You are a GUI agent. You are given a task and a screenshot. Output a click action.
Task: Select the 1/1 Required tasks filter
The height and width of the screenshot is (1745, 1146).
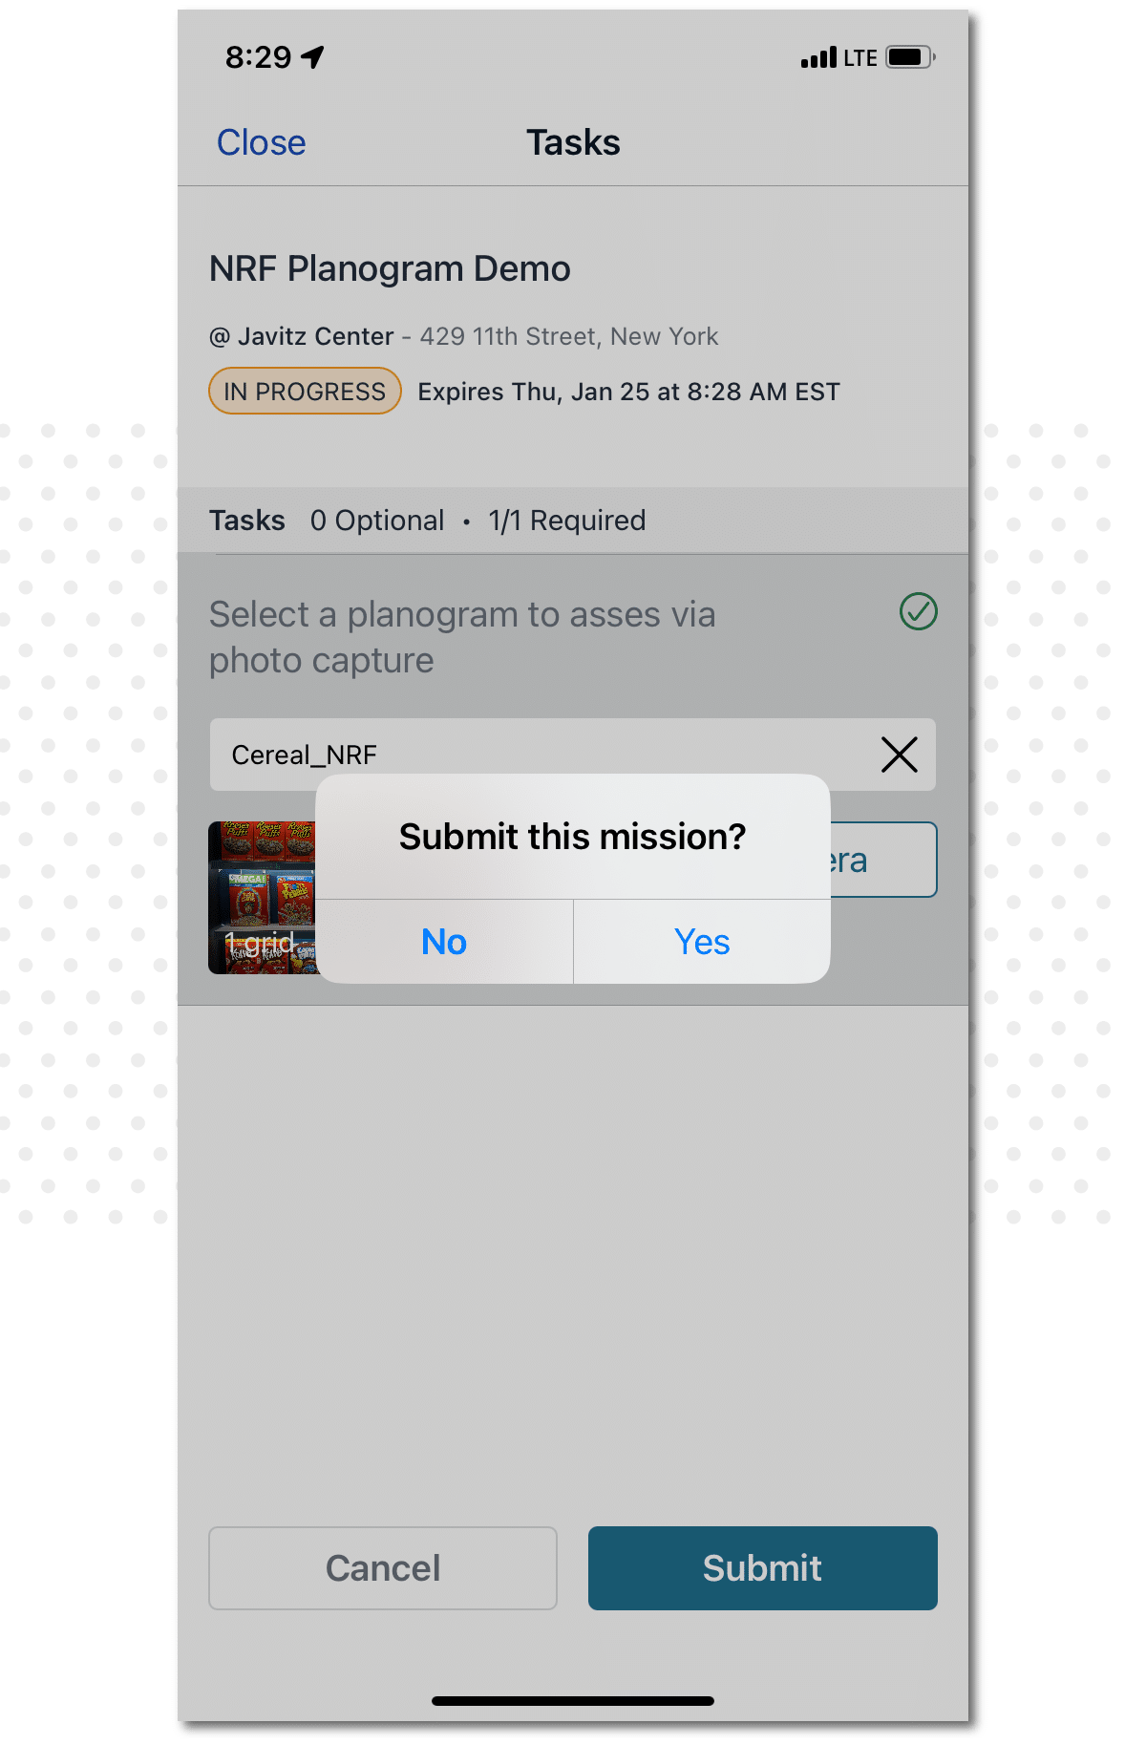(567, 521)
